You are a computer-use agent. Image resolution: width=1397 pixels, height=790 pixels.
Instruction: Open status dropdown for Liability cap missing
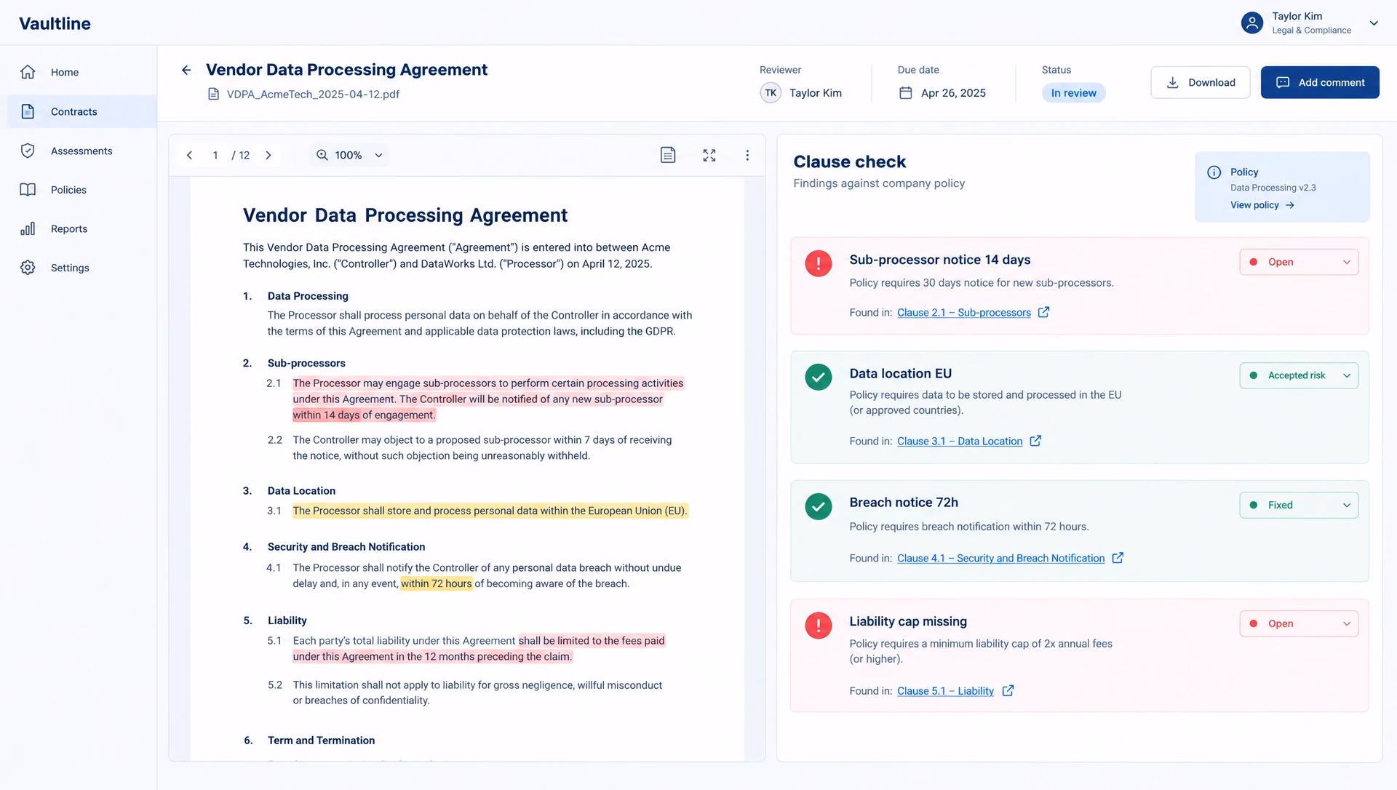click(x=1299, y=623)
